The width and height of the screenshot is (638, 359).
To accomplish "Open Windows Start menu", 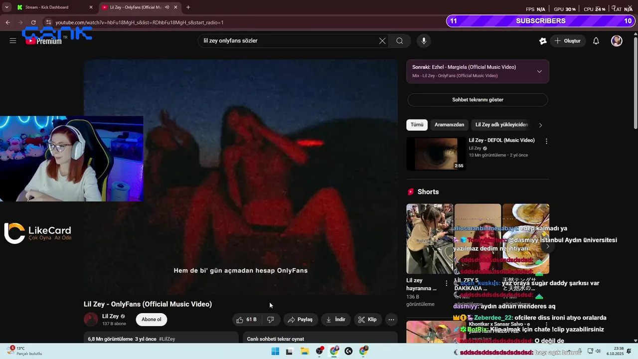I will point(275,351).
